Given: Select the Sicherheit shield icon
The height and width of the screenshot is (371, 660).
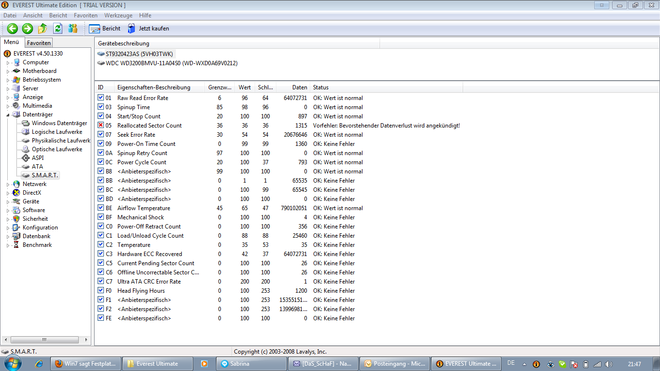Looking at the screenshot, I should [17, 219].
